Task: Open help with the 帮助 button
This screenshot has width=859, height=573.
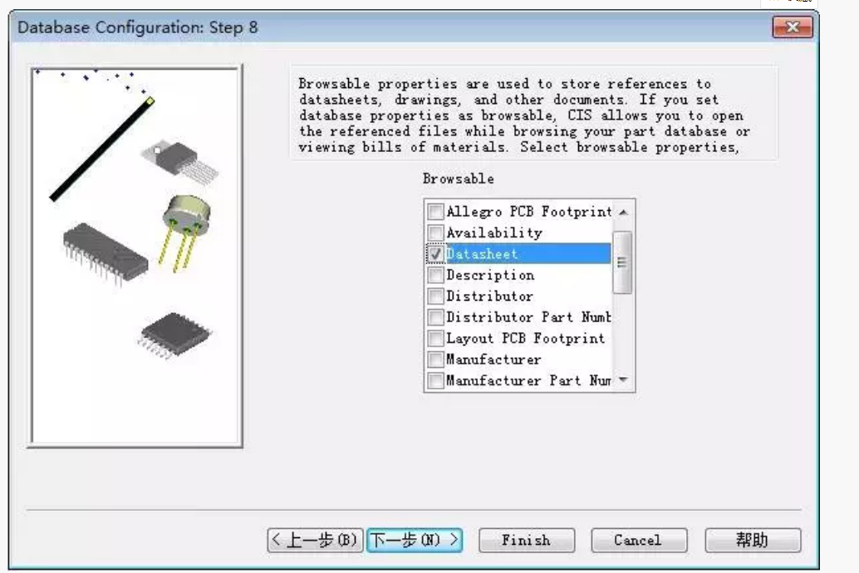Action: tap(753, 541)
